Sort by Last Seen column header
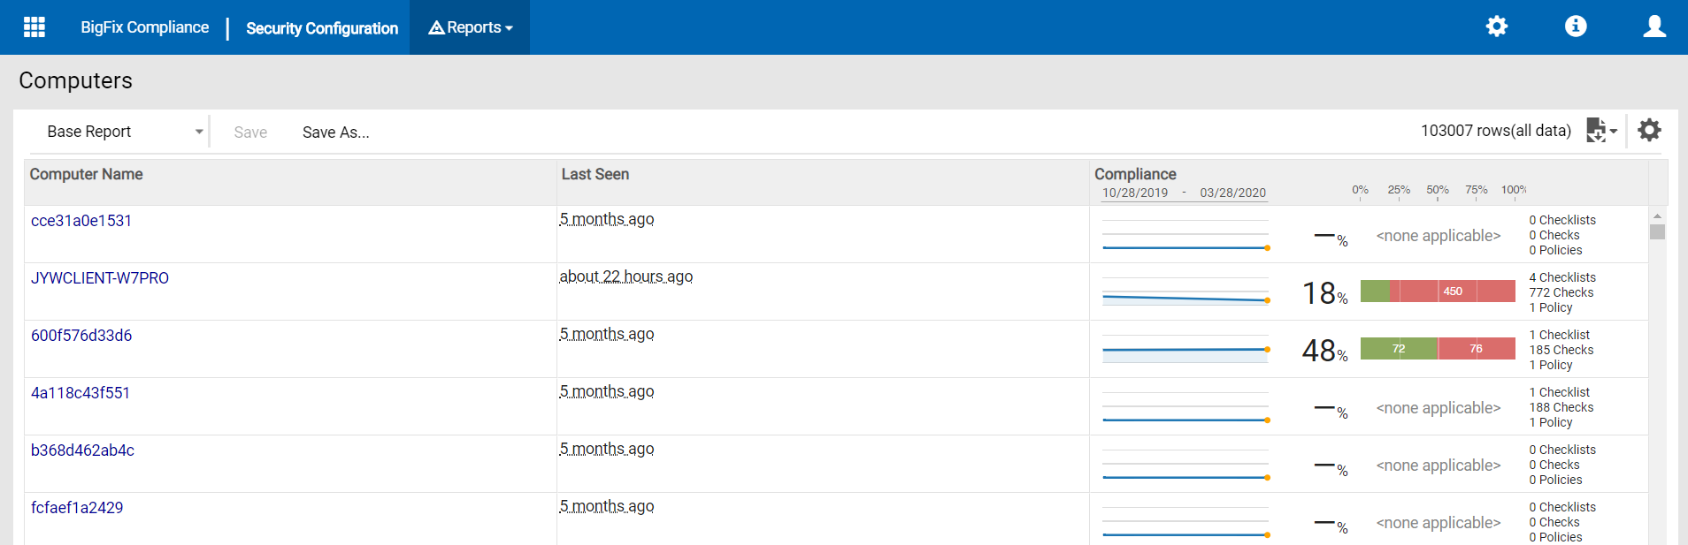This screenshot has width=1688, height=545. tap(595, 175)
